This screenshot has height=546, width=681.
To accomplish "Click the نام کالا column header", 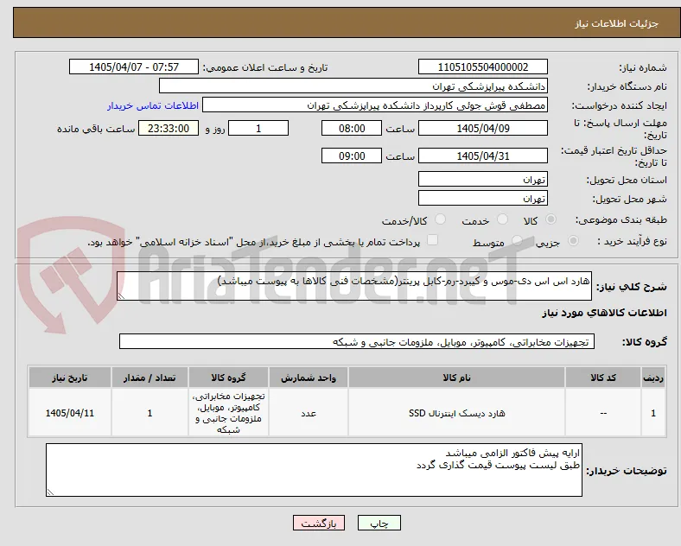I will (456, 378).
